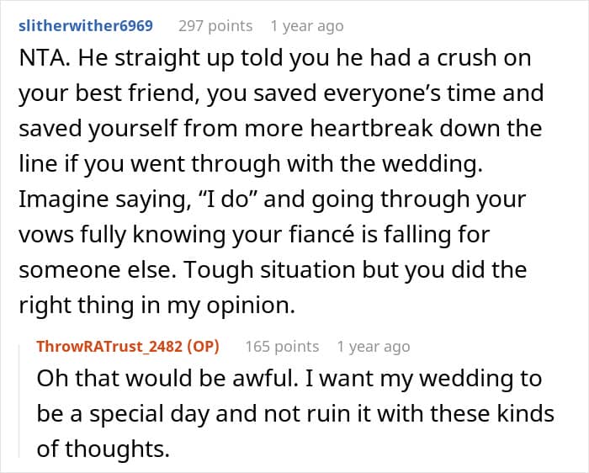
Task: Click 'someone else' phrase in comment
Action: (x=98, y=270)
